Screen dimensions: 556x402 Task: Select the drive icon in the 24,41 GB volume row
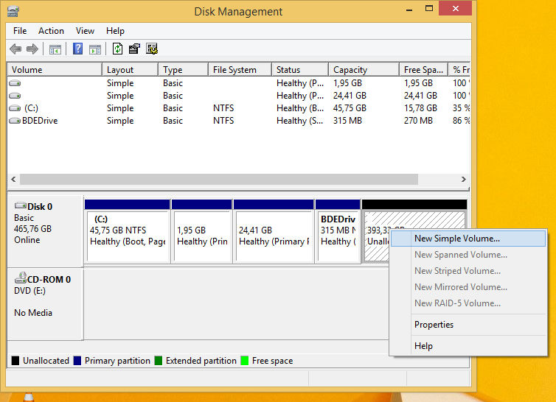pos(15,96)
